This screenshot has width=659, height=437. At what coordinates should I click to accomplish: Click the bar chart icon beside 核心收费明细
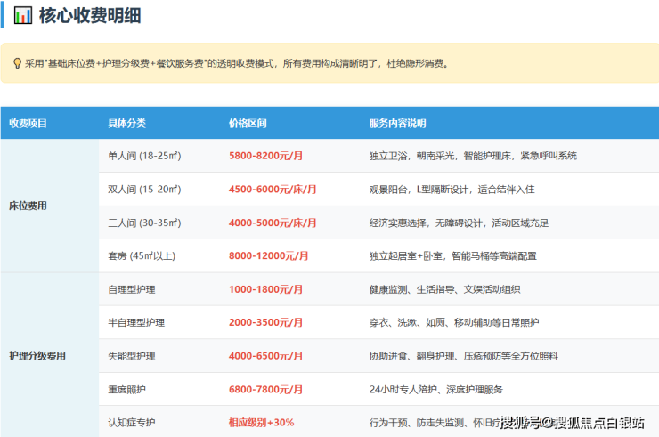[x=23, y=15]
